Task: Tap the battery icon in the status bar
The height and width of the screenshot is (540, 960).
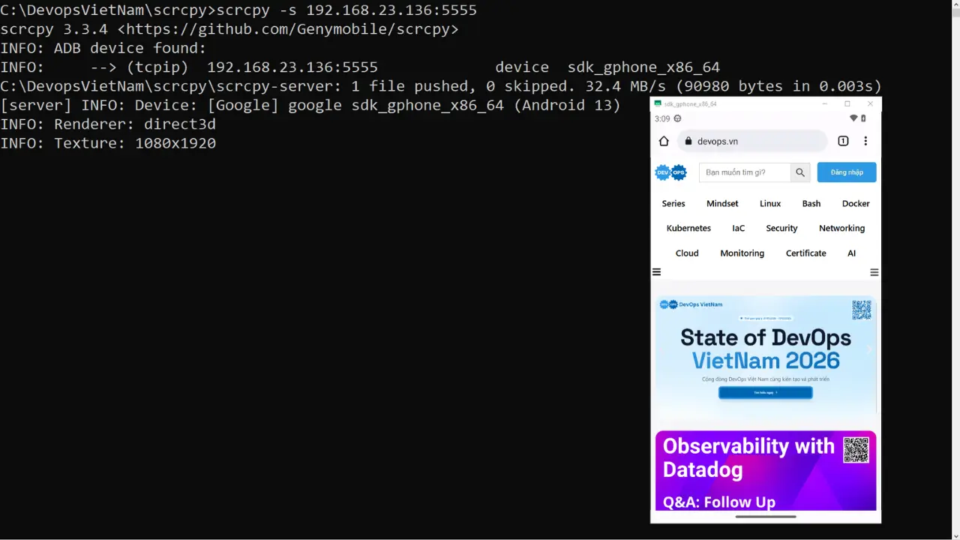Action: 863,118
